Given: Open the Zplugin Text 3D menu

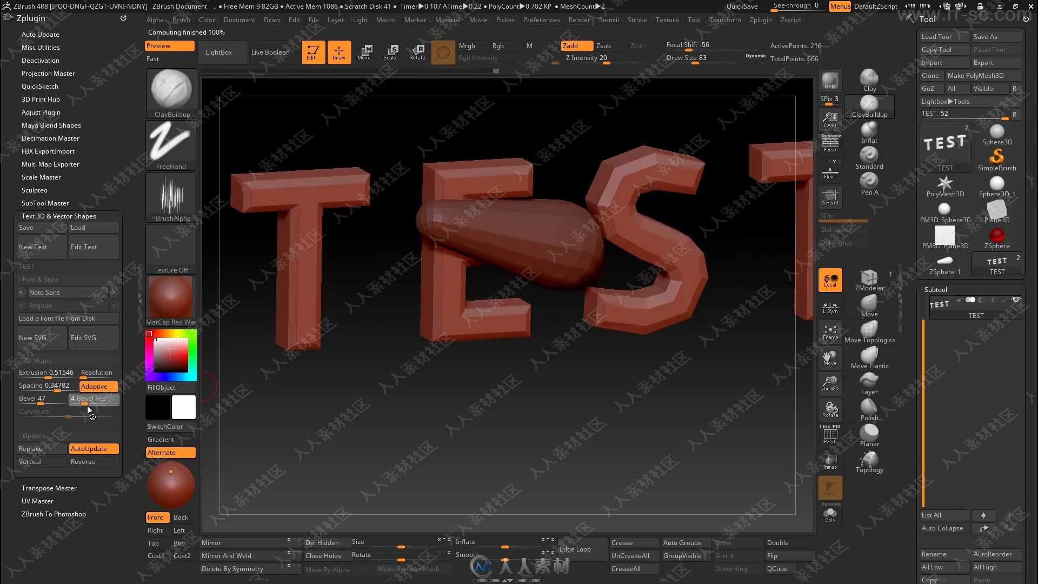Looking at the screenshot, I should point(58,215).
